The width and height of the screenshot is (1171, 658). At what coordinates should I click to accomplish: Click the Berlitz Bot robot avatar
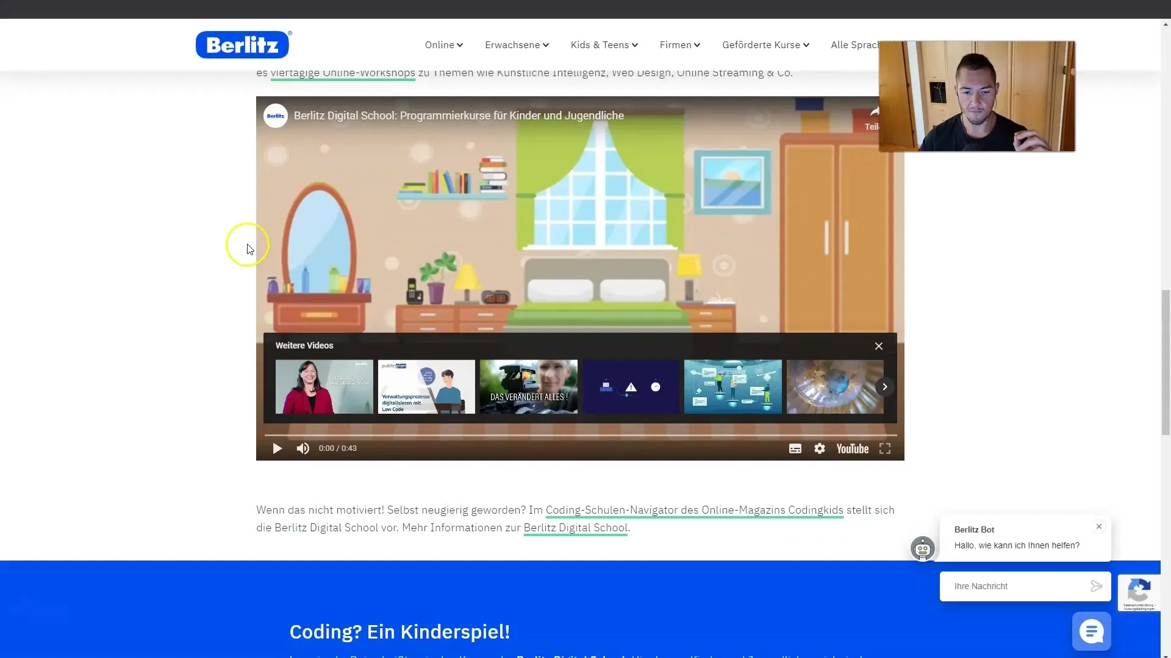click(923, 549)
